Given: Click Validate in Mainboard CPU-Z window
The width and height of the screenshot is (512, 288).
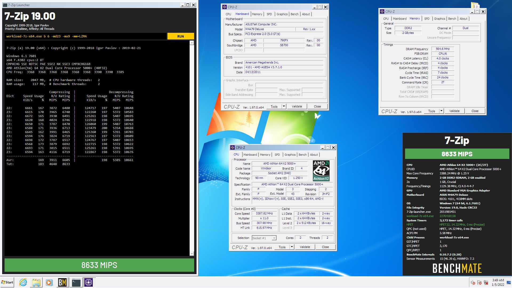Looking at the screenshot, I should coord(297,107).
